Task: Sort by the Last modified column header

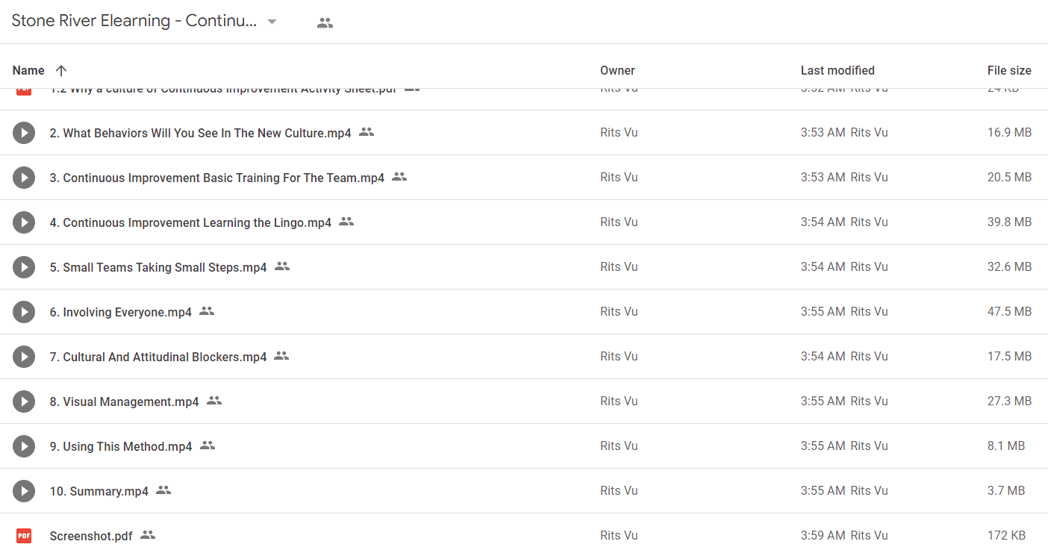Action: [x=838, y=70]
